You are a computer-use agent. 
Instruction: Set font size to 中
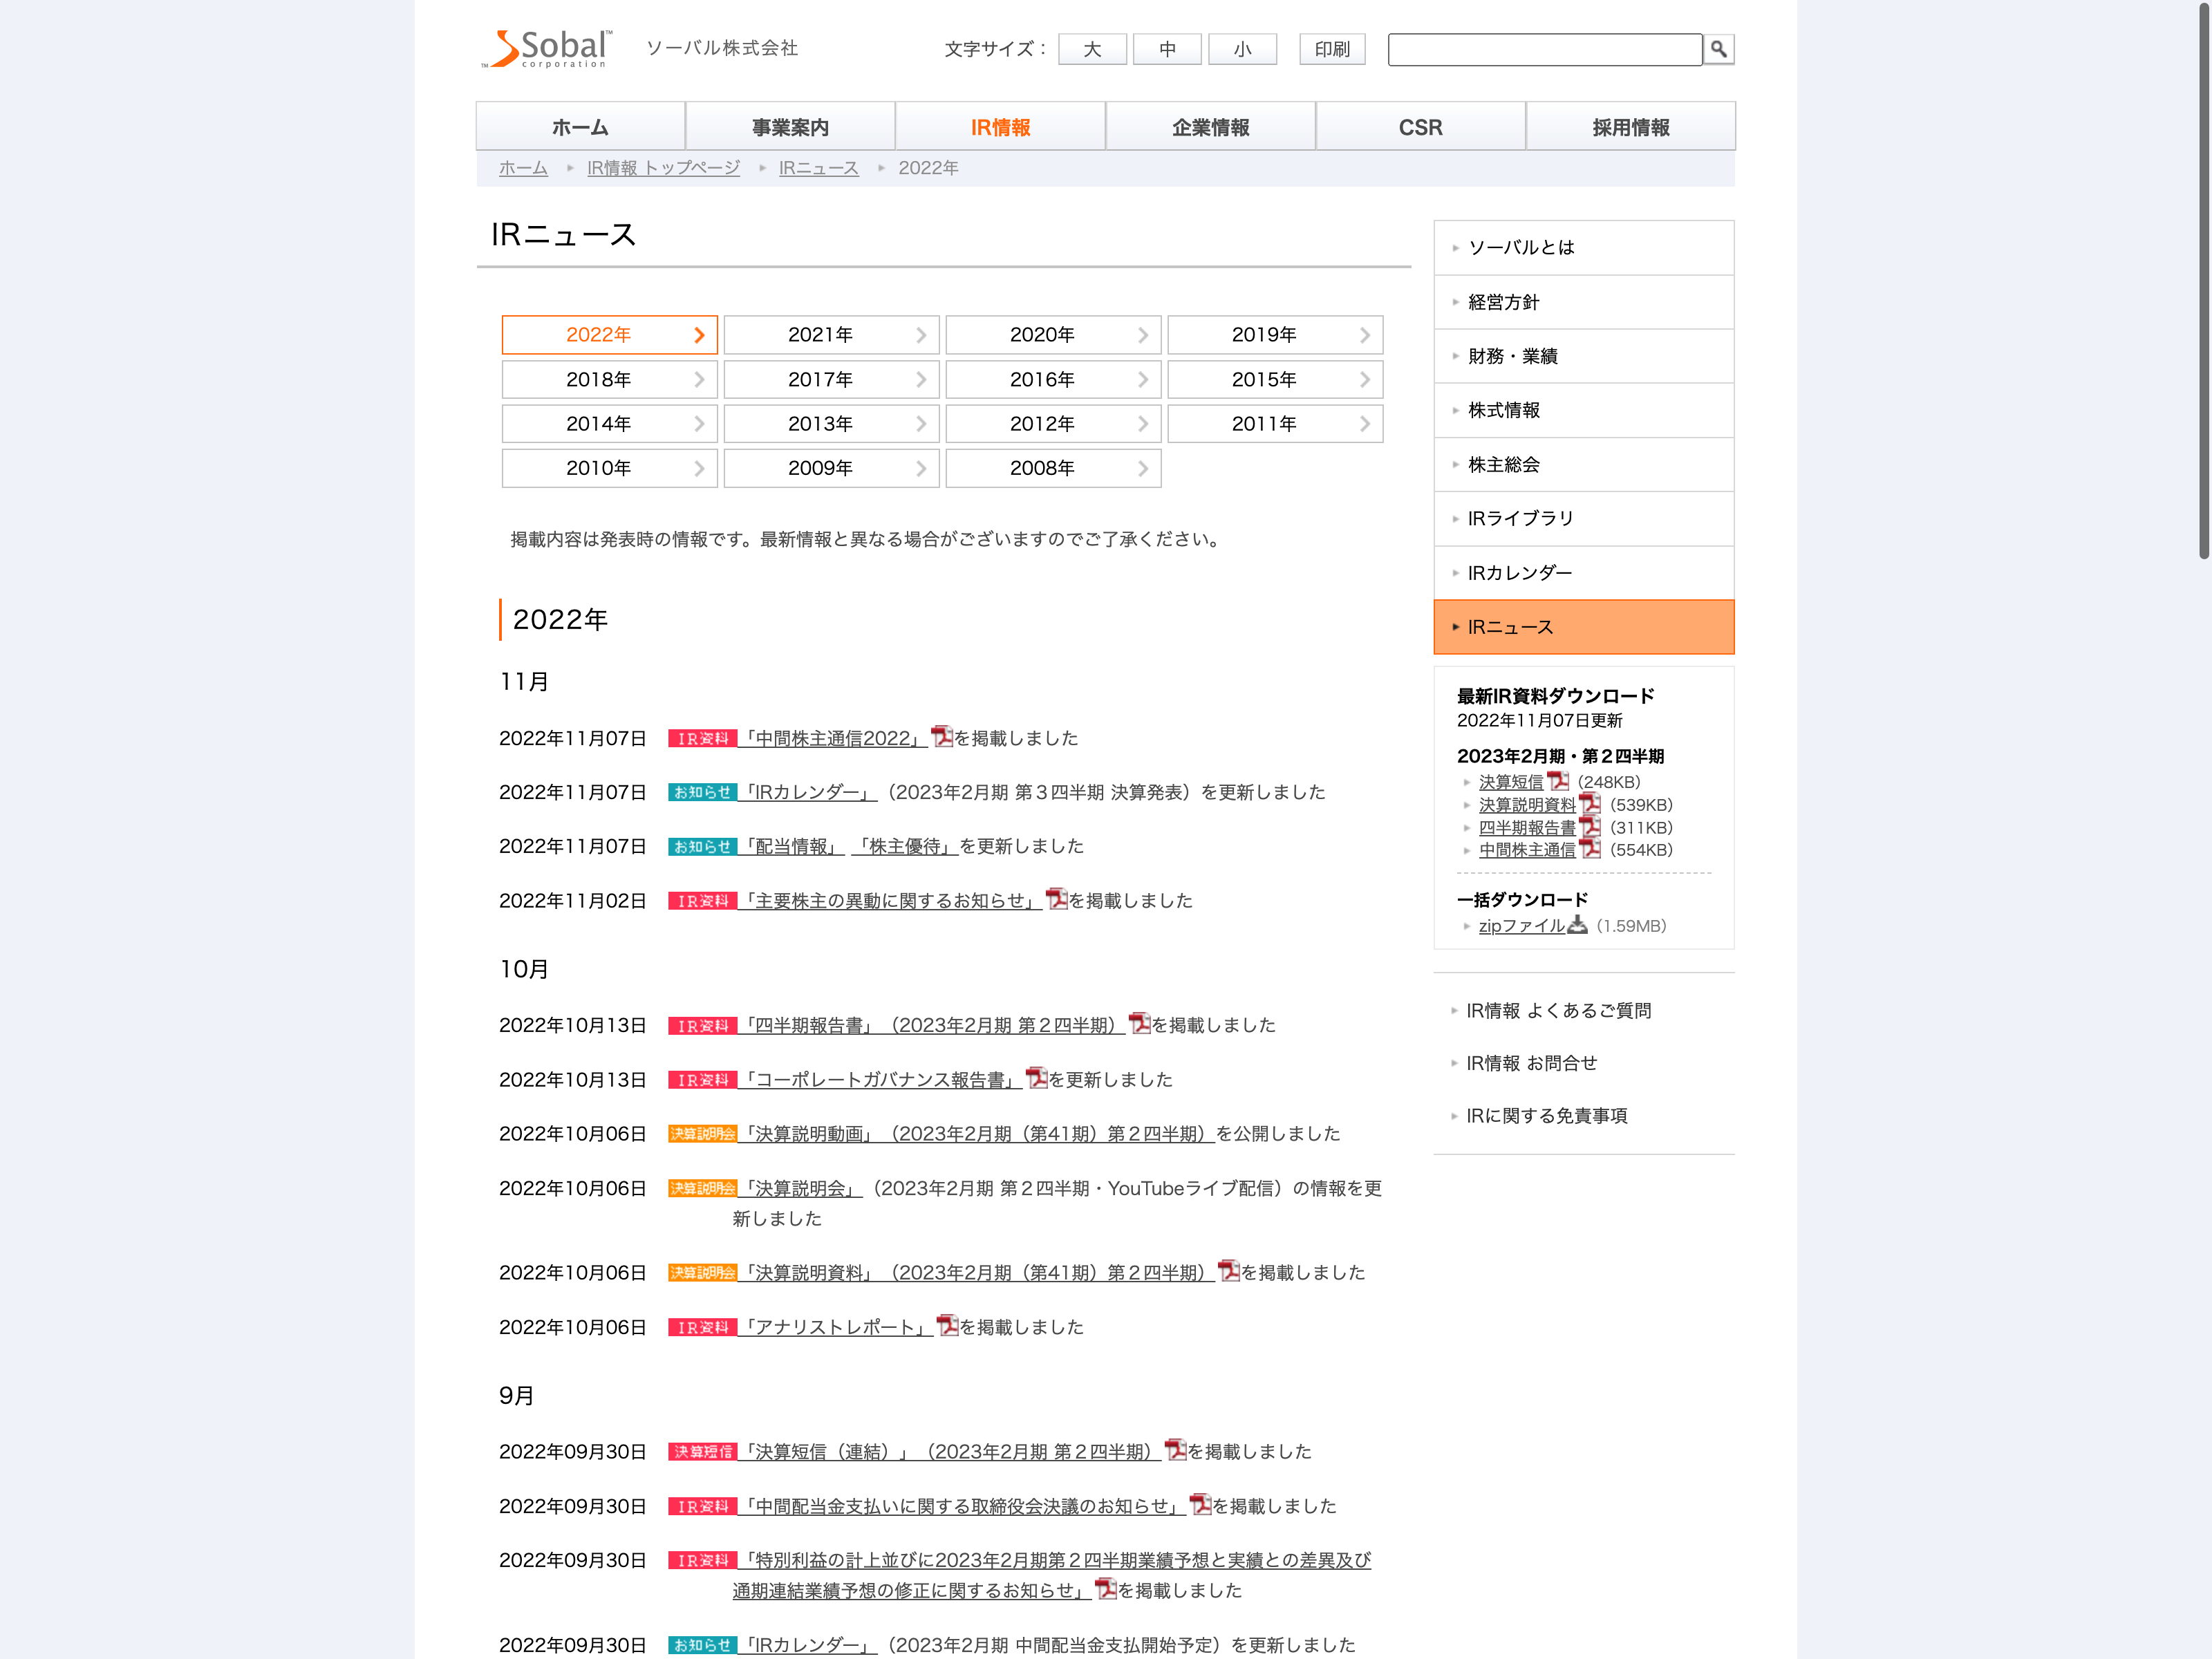[x=1167, y=49]
